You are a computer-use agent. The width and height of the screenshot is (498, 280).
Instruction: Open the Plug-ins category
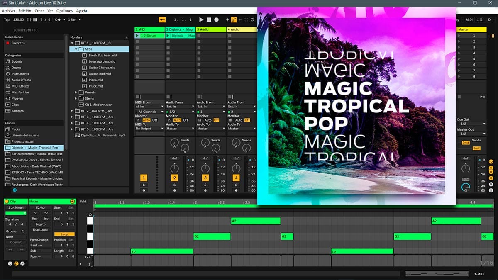18,98
